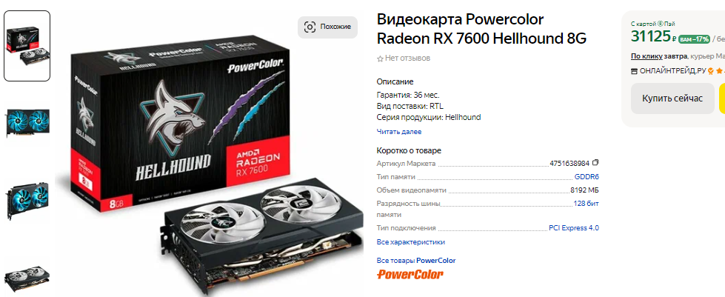Open the 128 бит bus width link
Screen dimensions: 725x297
coord(587,203)
